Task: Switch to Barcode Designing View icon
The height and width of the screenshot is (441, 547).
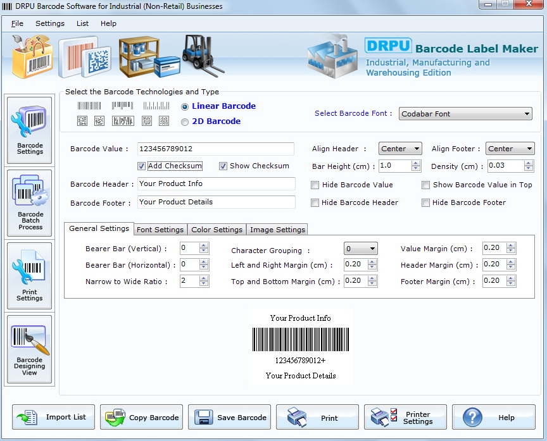Action: [29, 349]
